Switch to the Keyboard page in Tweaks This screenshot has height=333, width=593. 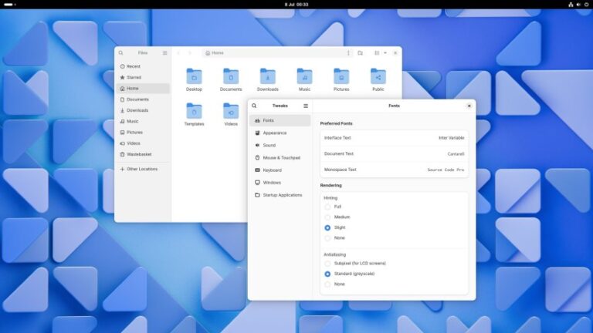[x=280, y=170]
